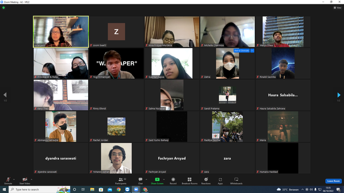This screenshot has height=193, width=344.
Task: Select Rinaldi Sasmita's video tile
Action: point(283,63)
